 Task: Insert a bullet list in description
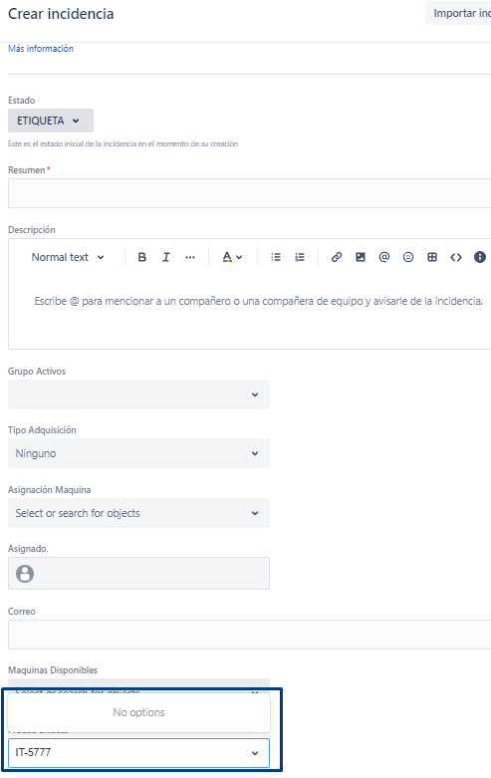(276, 257)
